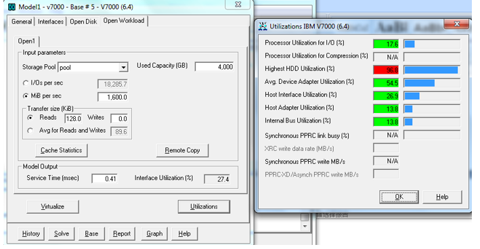Click Help in the Utilizations dialog
The height and width of the screenshot is (249, 480).
442,197
